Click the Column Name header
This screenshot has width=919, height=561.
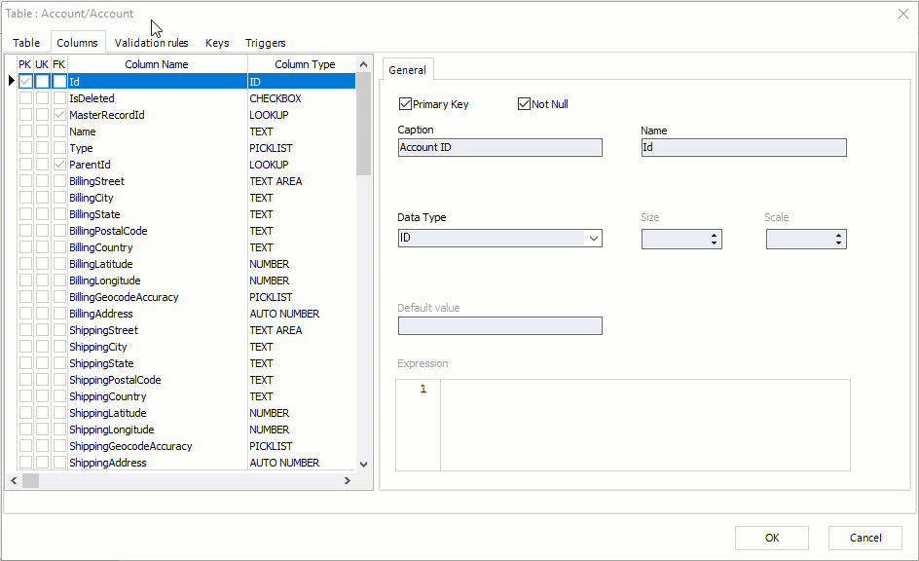point(157,64)
